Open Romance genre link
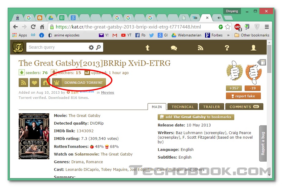Image resolution: width=282 pixels, height=188 pixels. pyautogui.click(x=94, y=162)
